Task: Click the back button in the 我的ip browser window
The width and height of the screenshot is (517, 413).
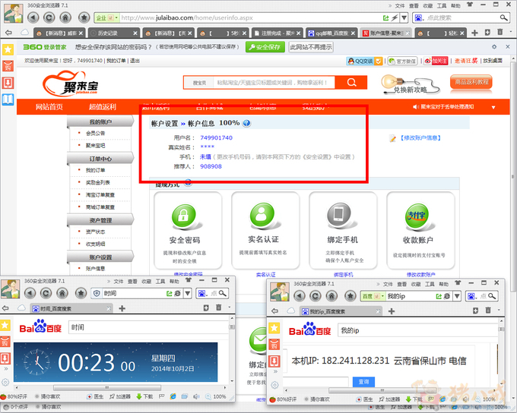Action: (299, 296)
